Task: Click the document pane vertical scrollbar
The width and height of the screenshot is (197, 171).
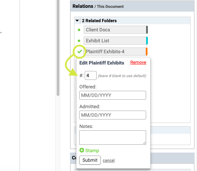Action: click(x=58, y=48)
